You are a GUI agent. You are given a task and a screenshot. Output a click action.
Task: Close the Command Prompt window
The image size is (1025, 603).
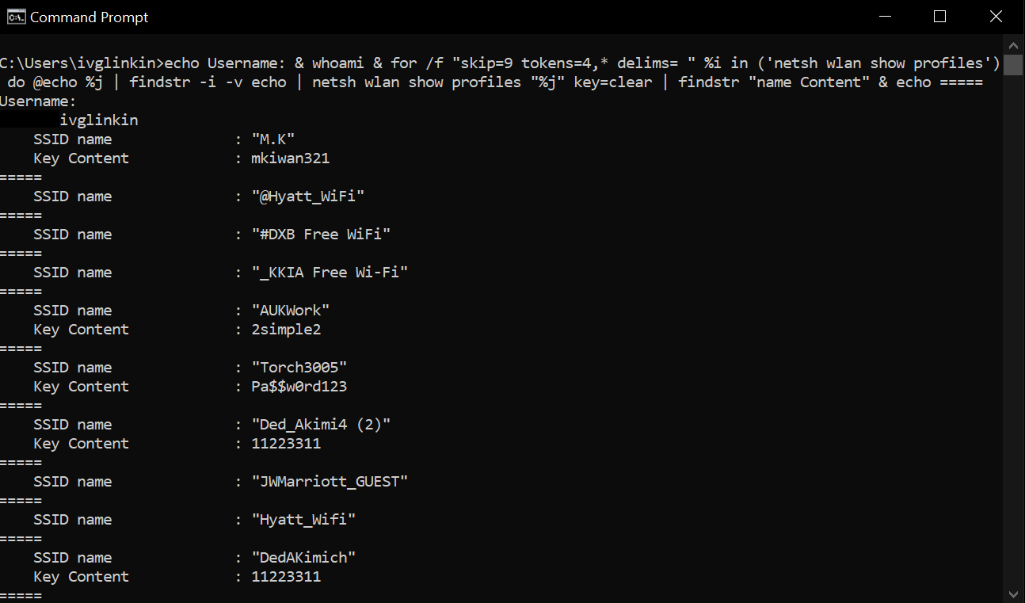tap(996, 17)
